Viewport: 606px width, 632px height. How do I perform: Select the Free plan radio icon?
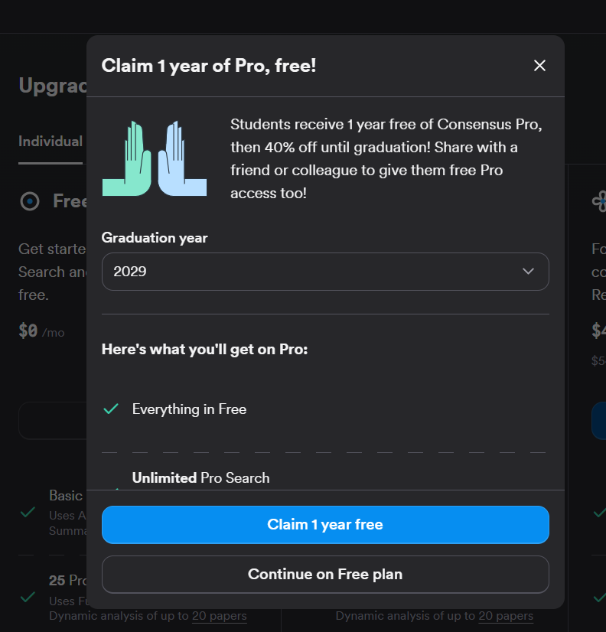coord(30,201)
